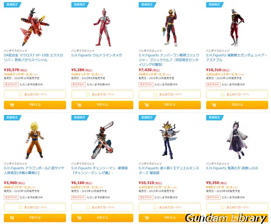The image size is (271, 224).
Task: Click cart icon under Char Aznable figure
Action: [x=214, y=105]
